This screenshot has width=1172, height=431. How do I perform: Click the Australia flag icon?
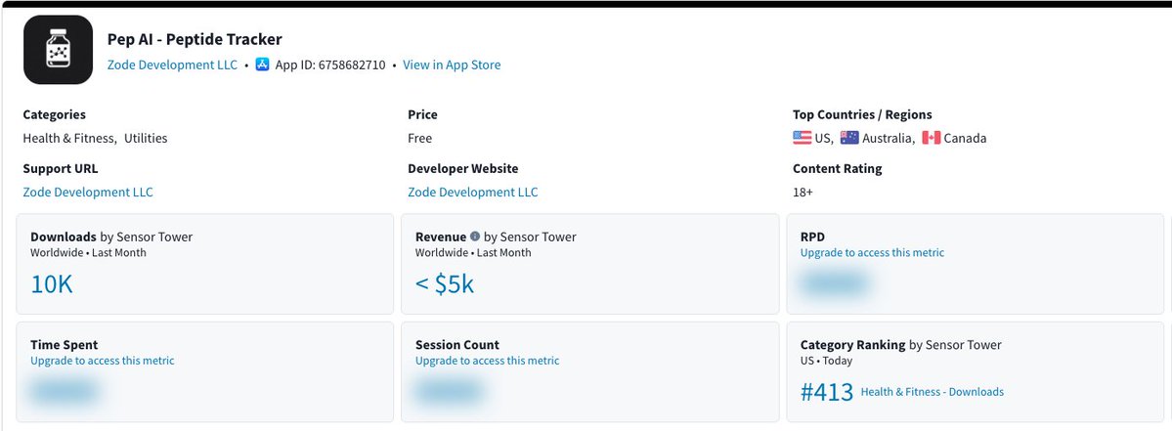[x=849, y=138]
